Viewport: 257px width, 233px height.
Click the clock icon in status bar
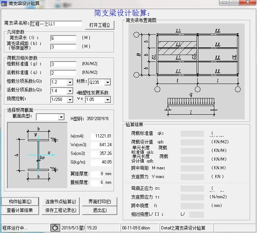(55, 228)
